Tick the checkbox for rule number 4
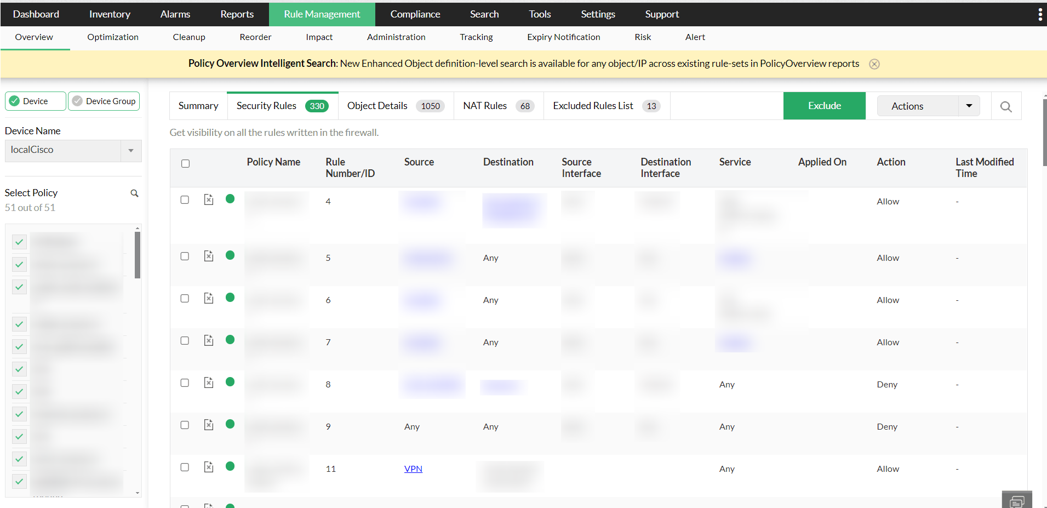 pos(185,200)
